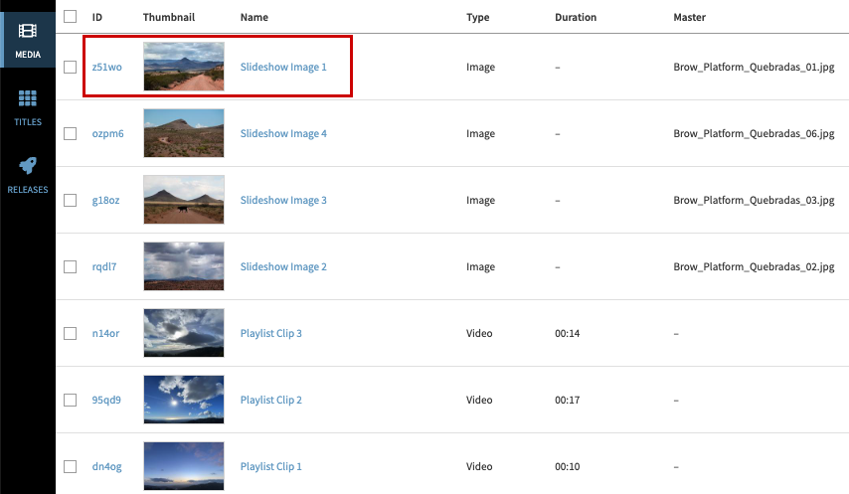Sort by the Type column header
This screenshot has height=494, width=849.
(x=477, y=17)
